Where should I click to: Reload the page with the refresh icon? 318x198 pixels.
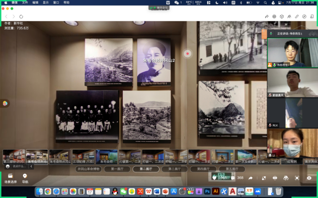click(x=21, y=16)
